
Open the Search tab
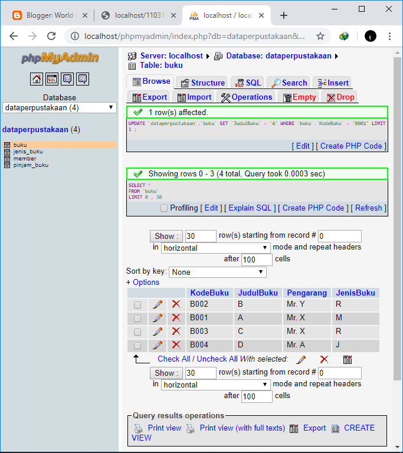(x=289, y=83)
